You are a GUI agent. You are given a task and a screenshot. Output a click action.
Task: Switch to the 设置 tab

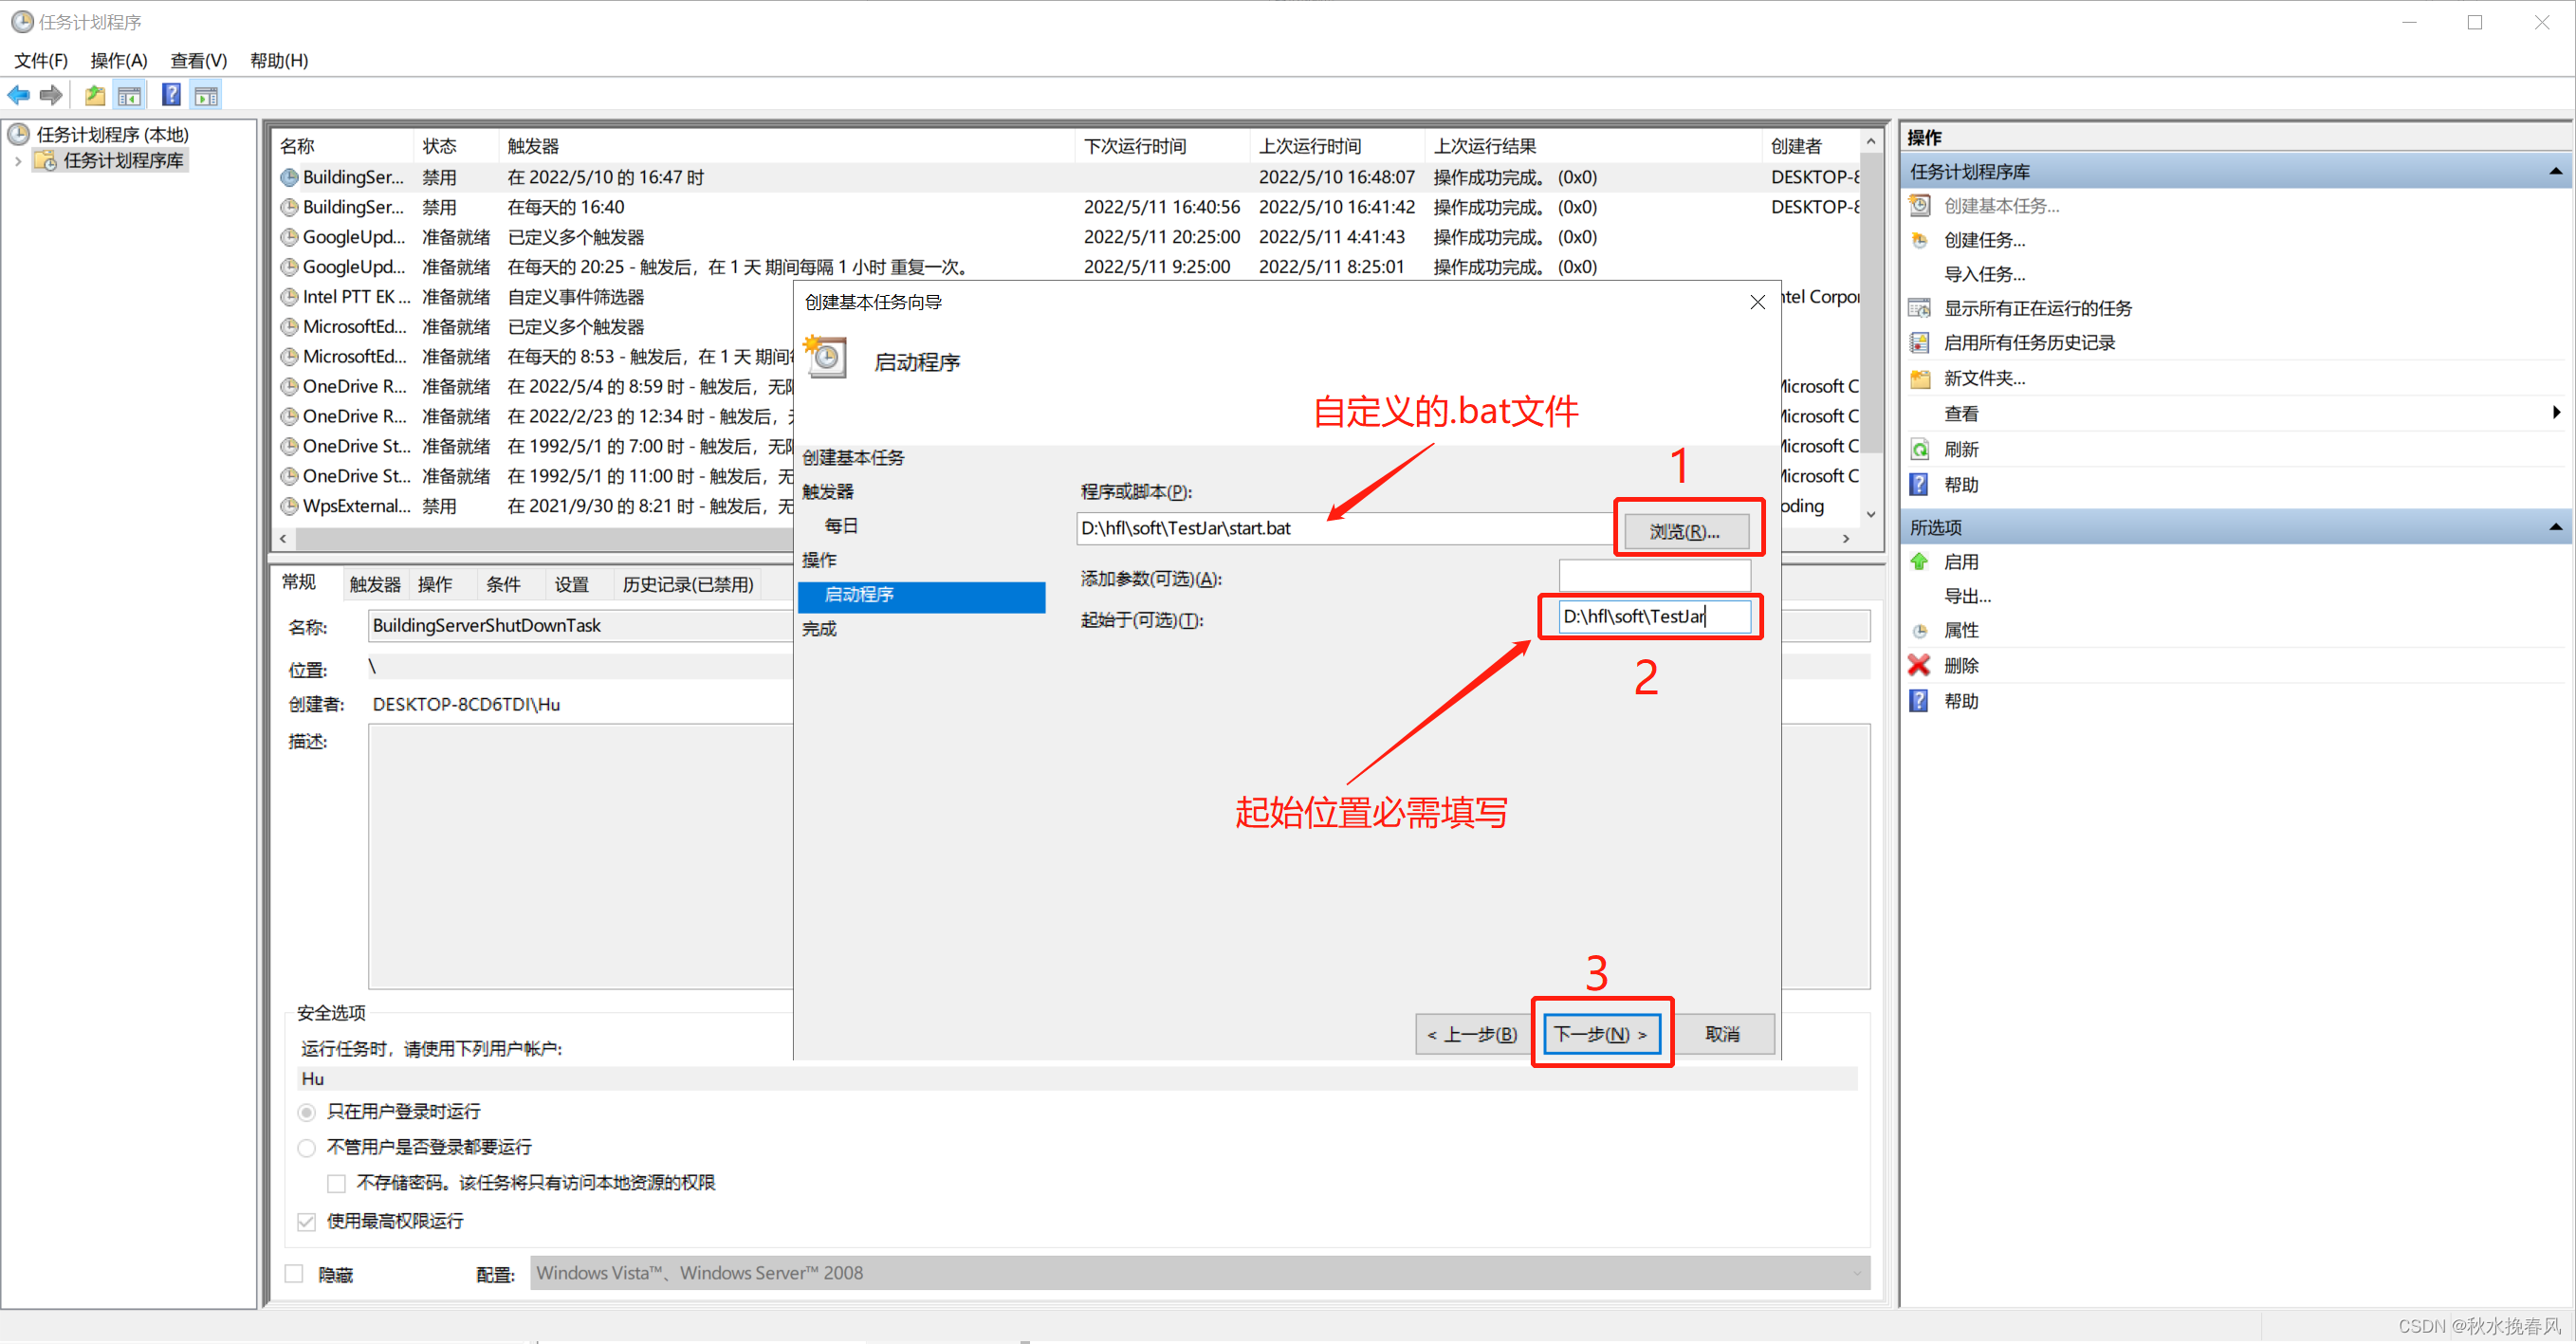coord(571,585)
